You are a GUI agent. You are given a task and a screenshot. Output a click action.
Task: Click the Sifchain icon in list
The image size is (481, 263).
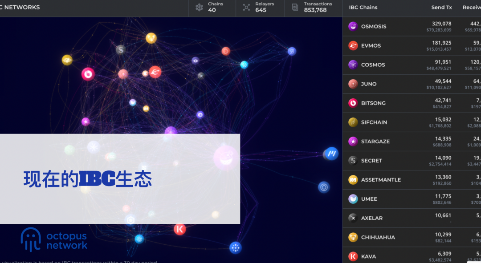point(353,122)
